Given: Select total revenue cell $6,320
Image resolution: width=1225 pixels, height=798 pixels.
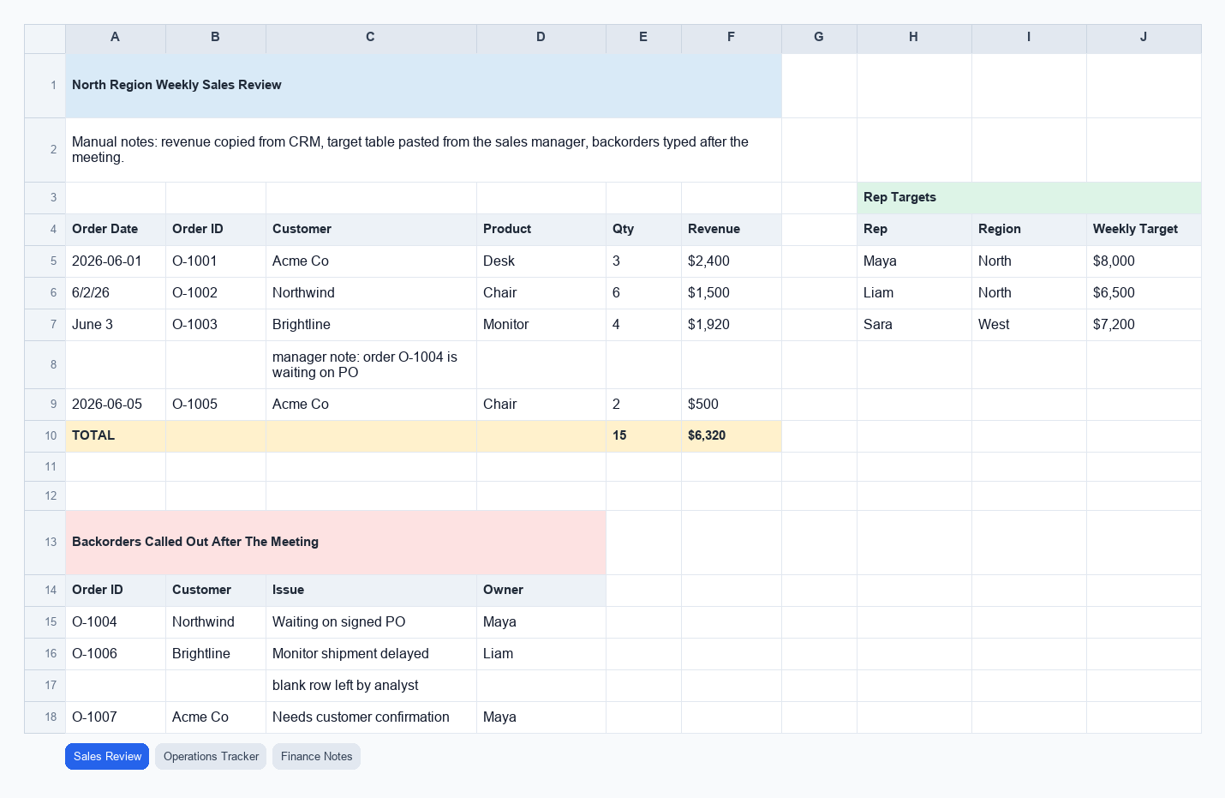Looking at the screenshot, I should pyautogui.click(x=732, y=436).
